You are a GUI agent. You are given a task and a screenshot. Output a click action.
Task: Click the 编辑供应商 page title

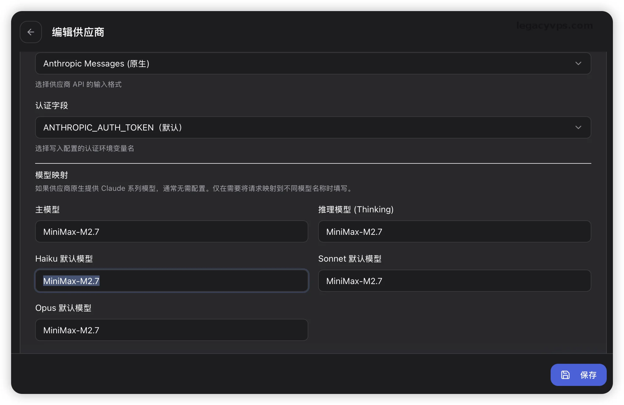point(78,32)
